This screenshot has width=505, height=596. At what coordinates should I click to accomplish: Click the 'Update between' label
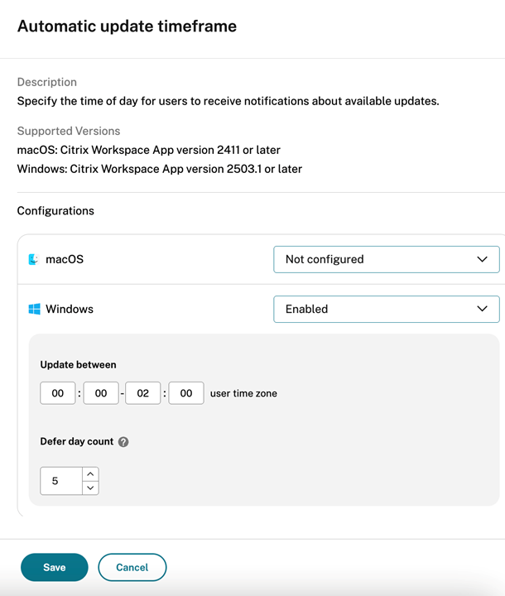tap(78, 364)
